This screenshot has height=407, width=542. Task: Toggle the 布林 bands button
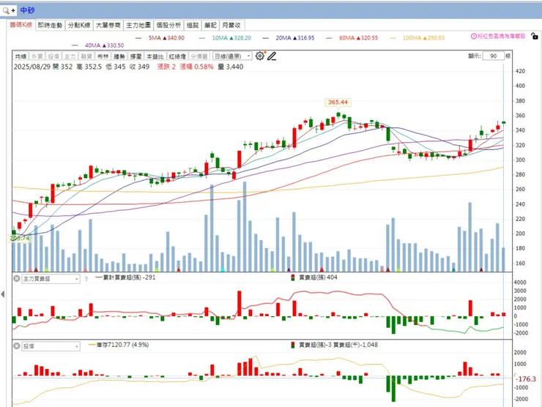(103, 56)
